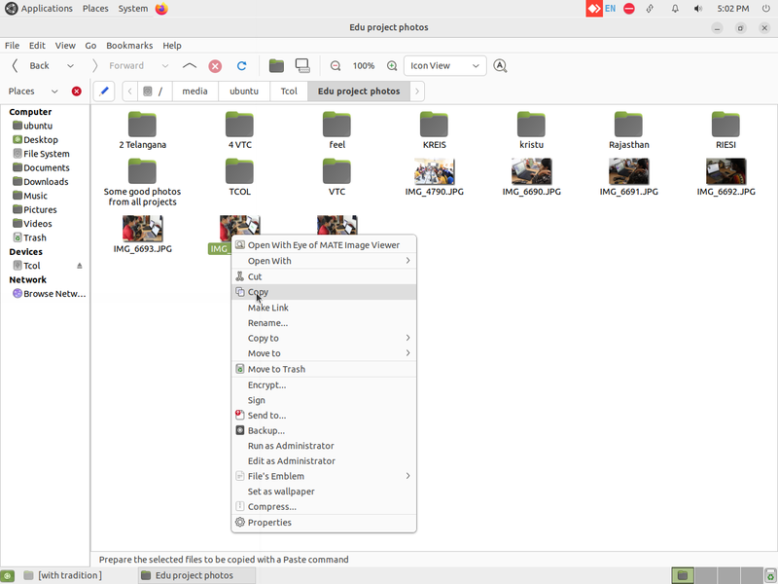Jump to ubuntu in the path bar

click(x=244, y=91)
